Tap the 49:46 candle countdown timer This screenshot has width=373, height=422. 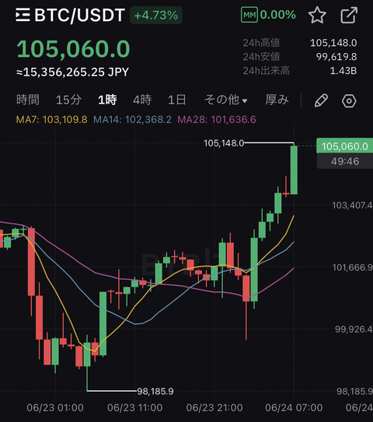pos(345,161)
